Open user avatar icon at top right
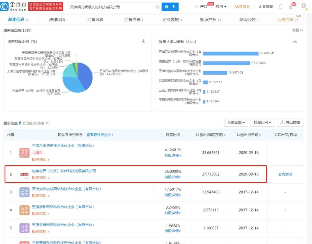 tap(304, 6)
